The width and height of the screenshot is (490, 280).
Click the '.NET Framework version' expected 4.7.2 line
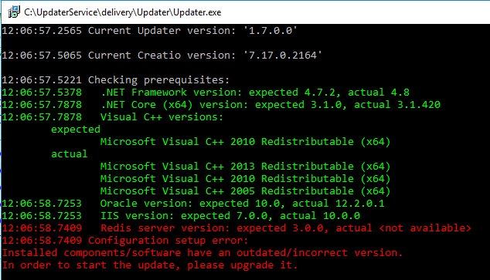click(206, 93)
